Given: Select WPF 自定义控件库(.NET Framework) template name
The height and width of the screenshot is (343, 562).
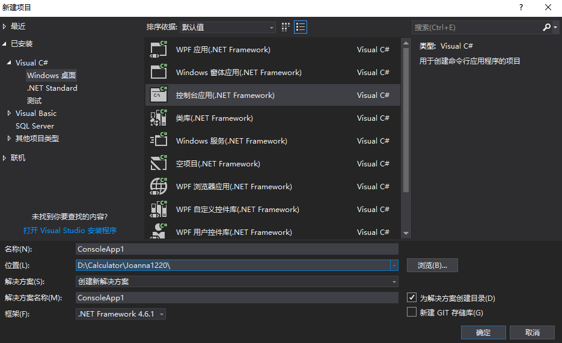Looking at the screenshot, I should point(237,210).
